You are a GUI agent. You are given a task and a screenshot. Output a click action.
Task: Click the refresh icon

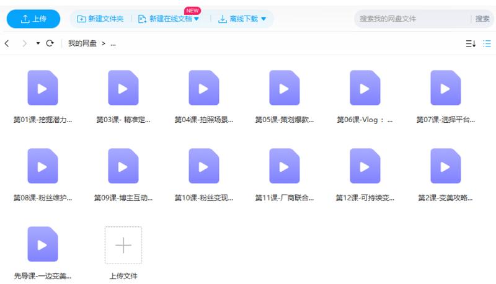click(x=50, y=43)
